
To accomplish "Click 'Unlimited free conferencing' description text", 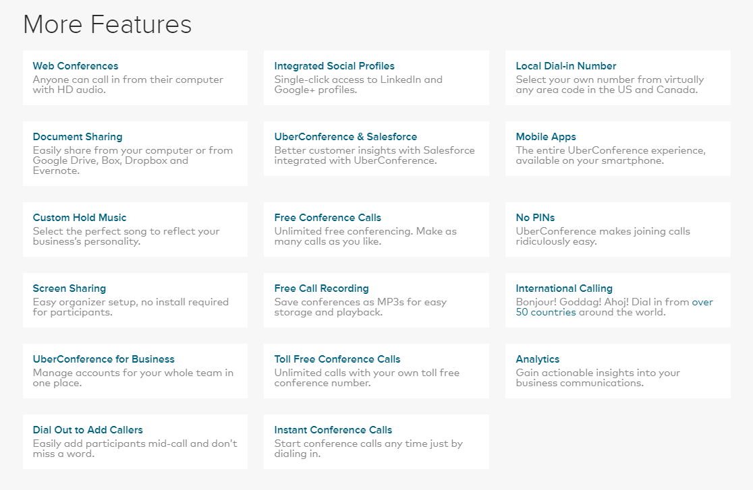I will (x=366, y=236).
